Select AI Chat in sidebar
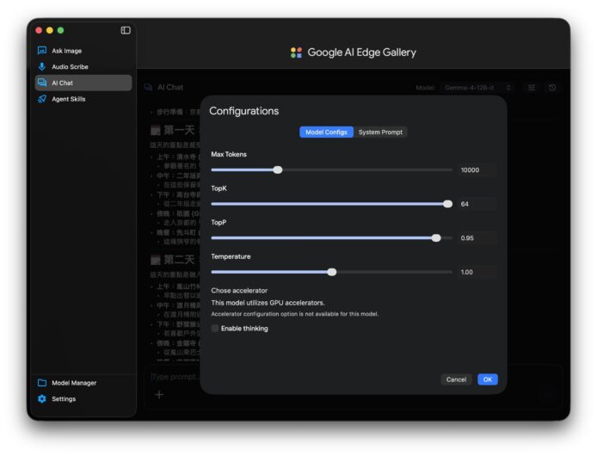Viewport: 597px width, 456px height. click(83, 83)
